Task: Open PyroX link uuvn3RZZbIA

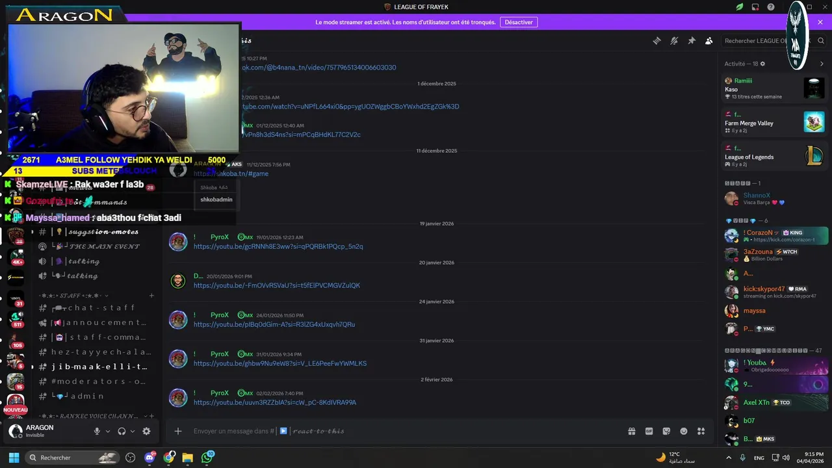Action: tap(275, 402)
